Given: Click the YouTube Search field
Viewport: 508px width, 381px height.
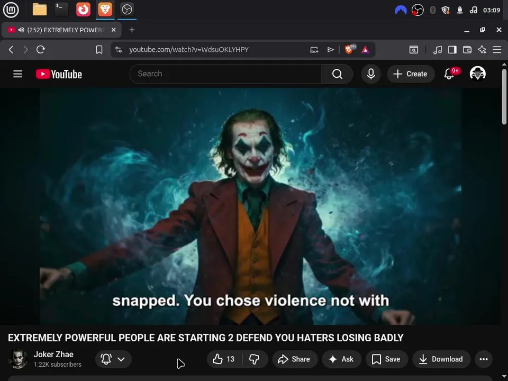Looking at the screenshot, I should [x=225, y=74].
